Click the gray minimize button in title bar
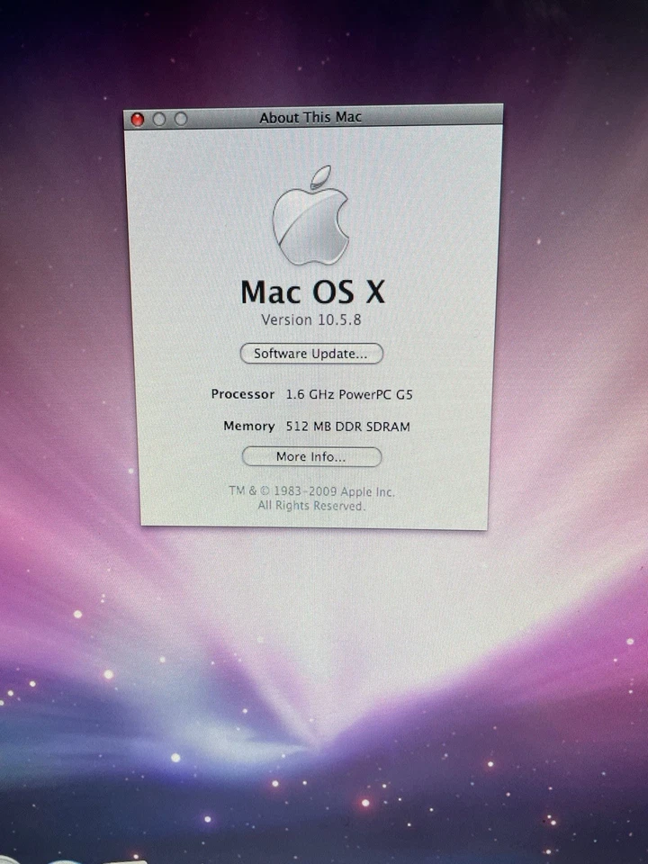Viewport: 648px width, 864px height. [x=159, y=119]
